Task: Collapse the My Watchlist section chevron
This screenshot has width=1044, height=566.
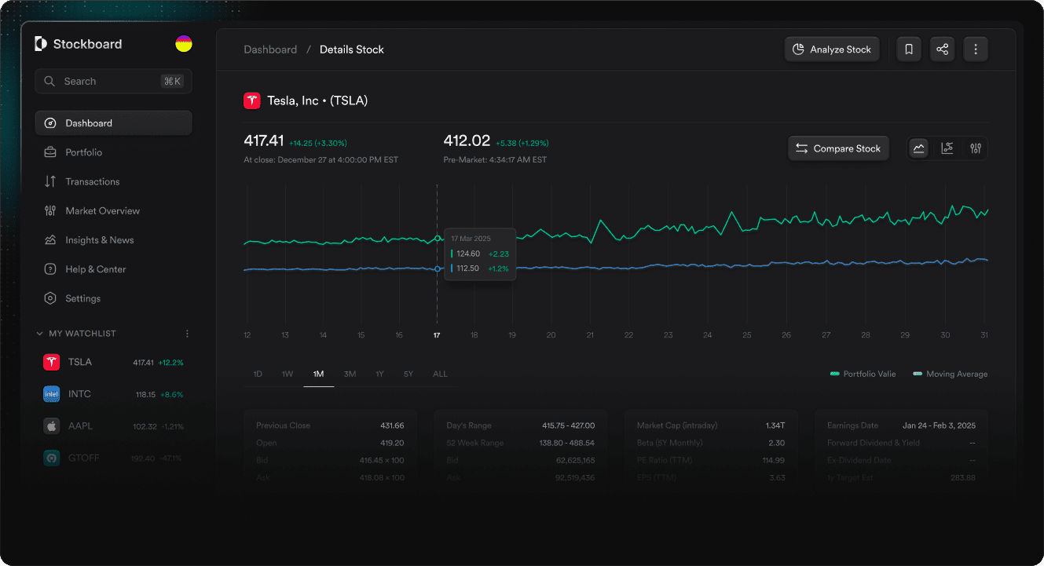Action: click(40, 334)
